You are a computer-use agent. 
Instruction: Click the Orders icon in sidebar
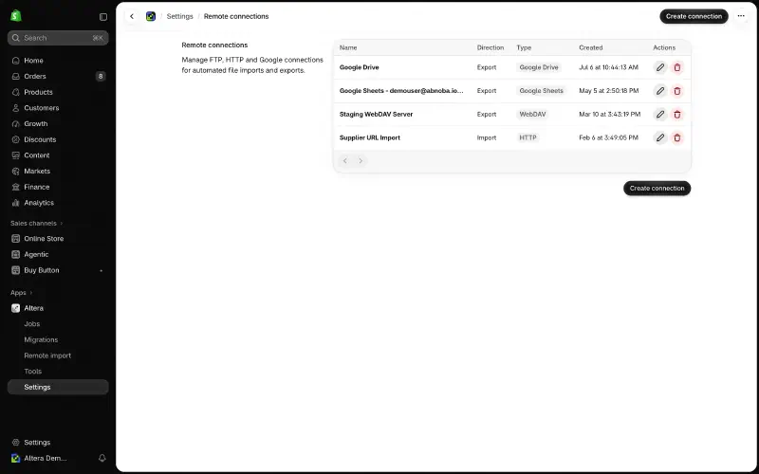pyautogui.click(x=16, y=77)
